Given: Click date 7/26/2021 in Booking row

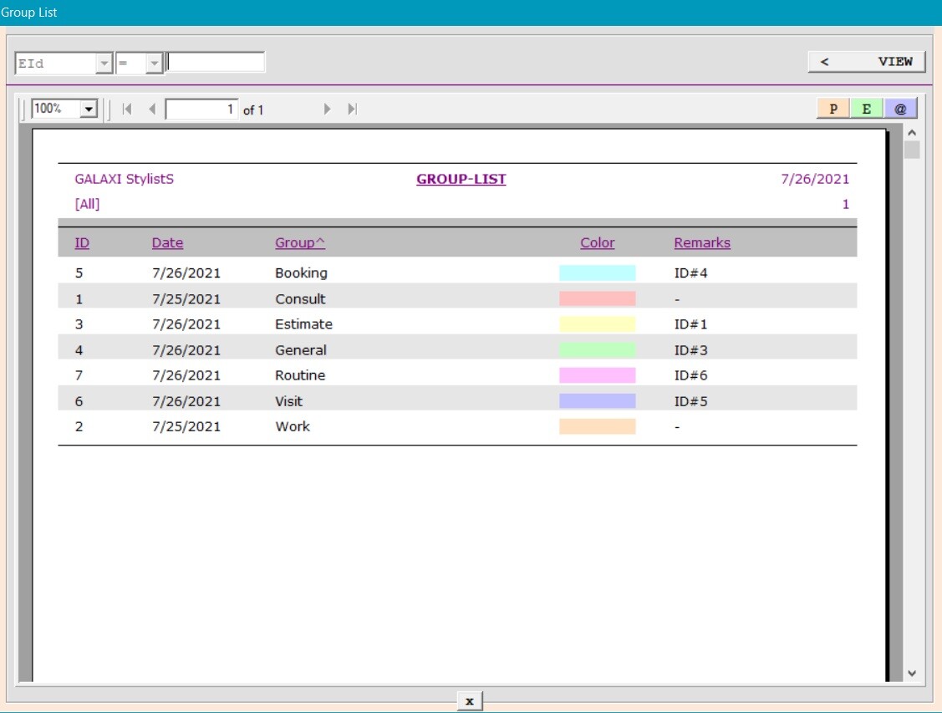Looking at the screenshot, I should point(186,272).
